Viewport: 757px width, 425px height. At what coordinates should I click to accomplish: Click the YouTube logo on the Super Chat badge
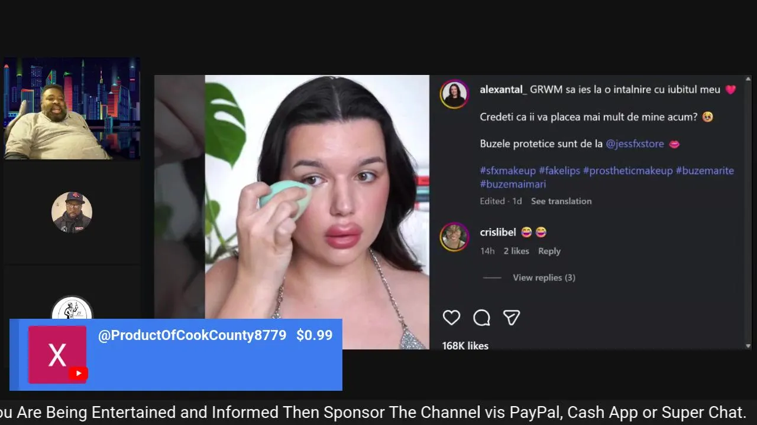[78, 373]
